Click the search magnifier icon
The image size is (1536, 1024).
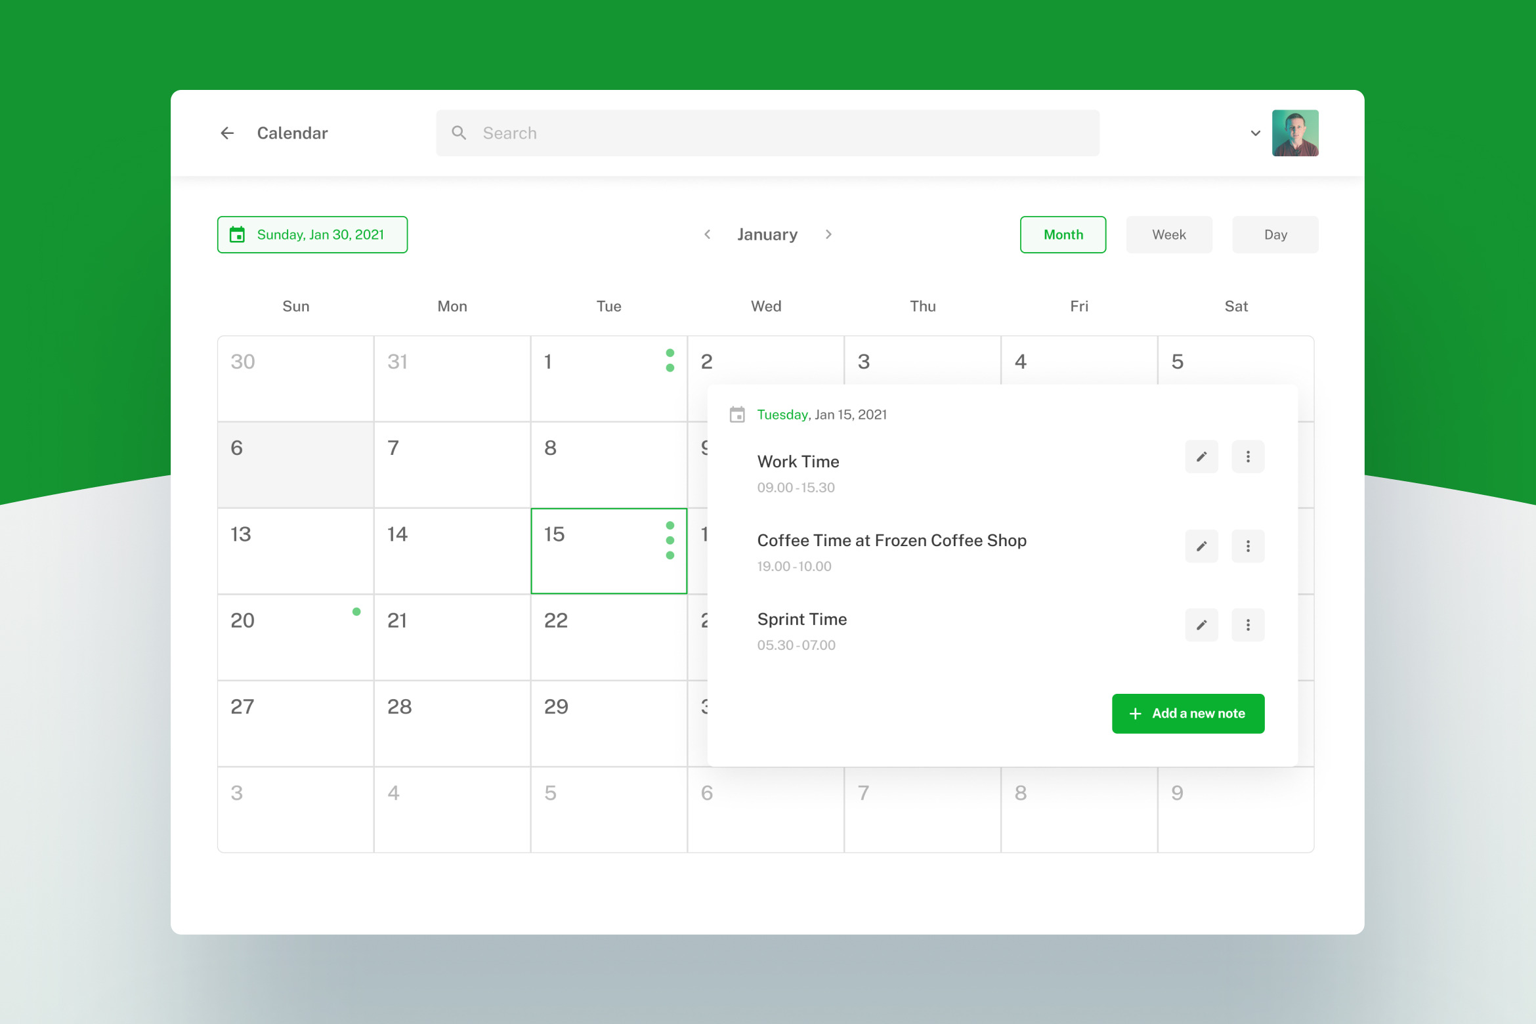point(459,133)
